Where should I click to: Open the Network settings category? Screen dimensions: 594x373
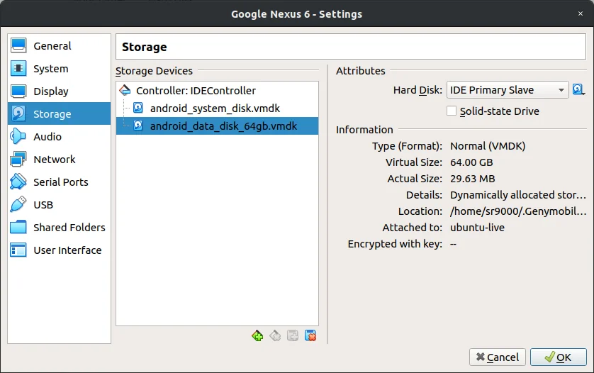coord(59,160)
